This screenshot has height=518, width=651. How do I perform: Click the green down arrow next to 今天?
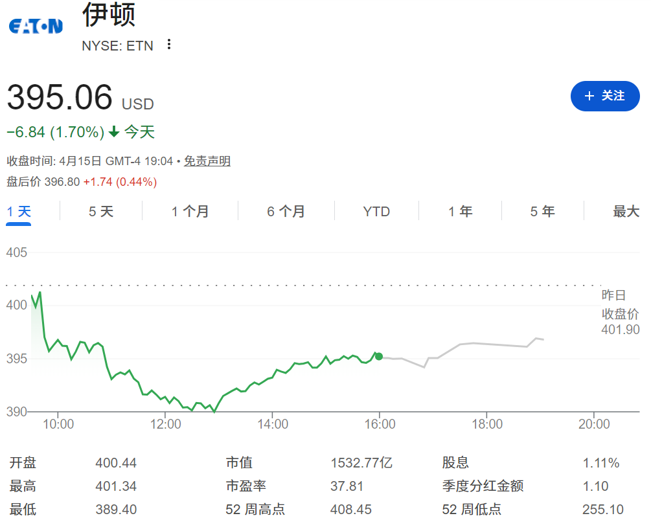pyautogui.click(x=115, y=131)
